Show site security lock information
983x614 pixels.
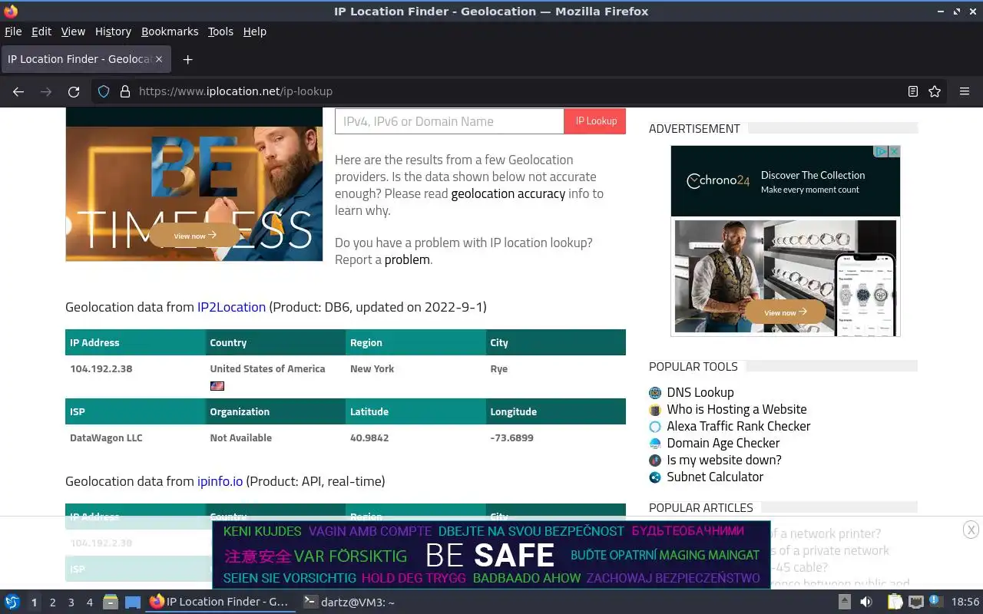pyautogui.click(x=125, y=91)
